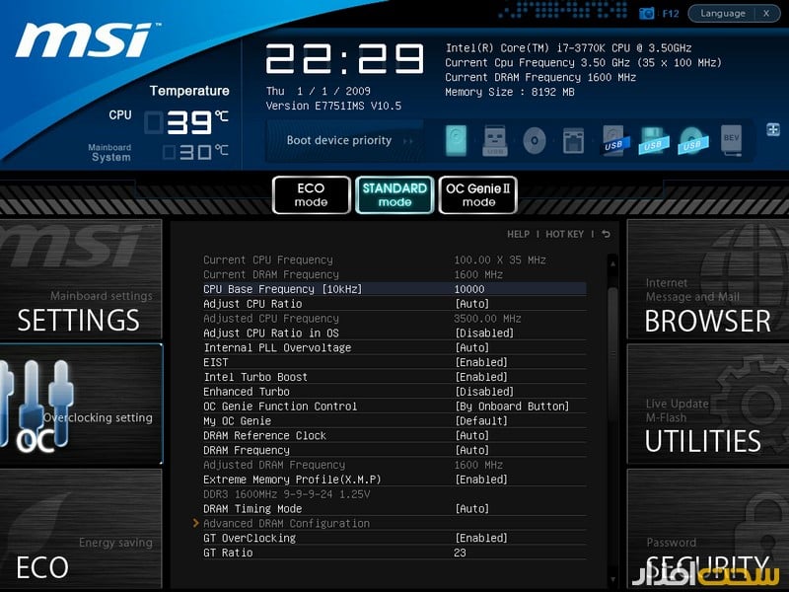The width and height of the screenshot is (789, 592).
Task: Open the DRAM Frequency Auto option list
Action: pyautogui.click(x=471, y=450)
